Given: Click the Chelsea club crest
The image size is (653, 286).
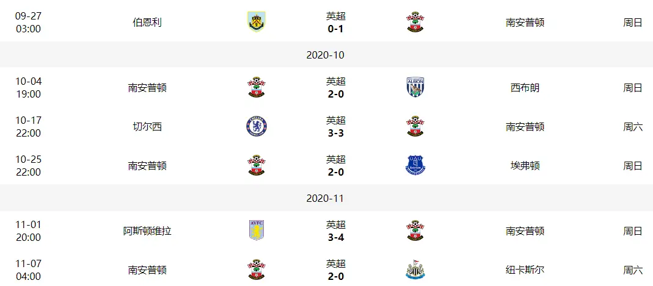Looking at the screenshot, I should pos(256,126).
